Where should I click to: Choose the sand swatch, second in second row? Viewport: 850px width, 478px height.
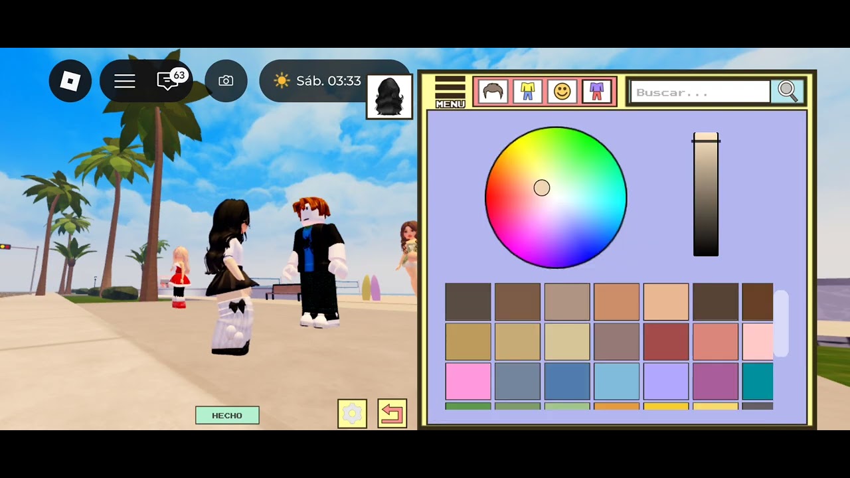point(517,342)
